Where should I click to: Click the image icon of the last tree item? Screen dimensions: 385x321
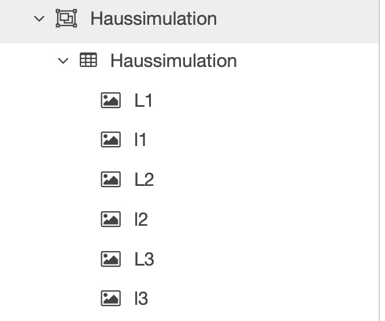coord(110,298)
